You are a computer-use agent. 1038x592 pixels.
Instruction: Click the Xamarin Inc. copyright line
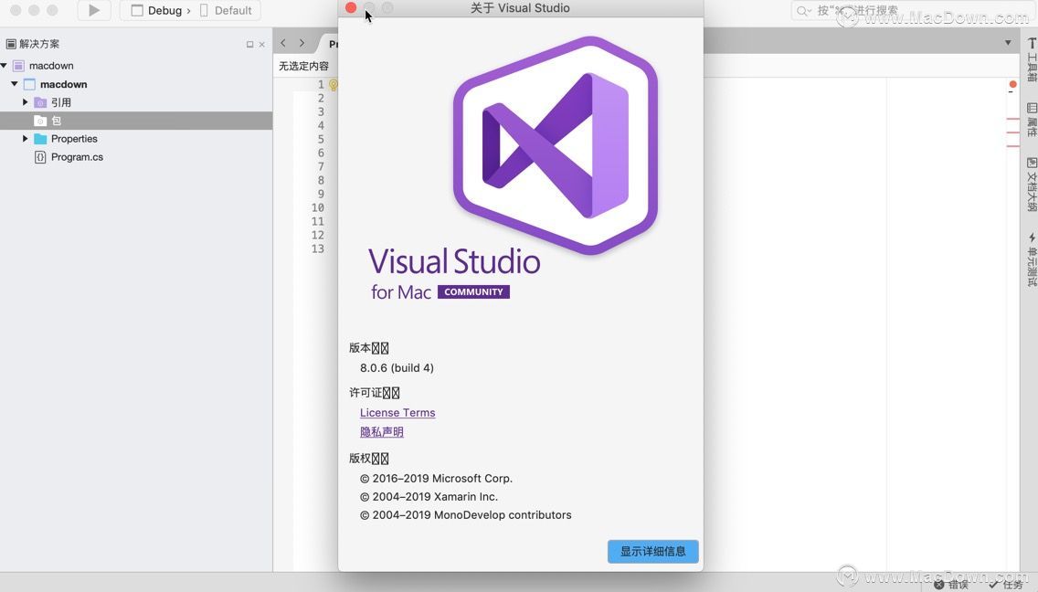click(x=429, y=497)
